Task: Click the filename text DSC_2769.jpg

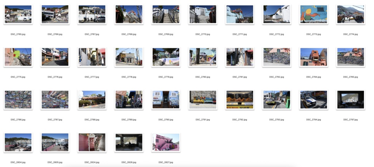Action: point(166,34)
